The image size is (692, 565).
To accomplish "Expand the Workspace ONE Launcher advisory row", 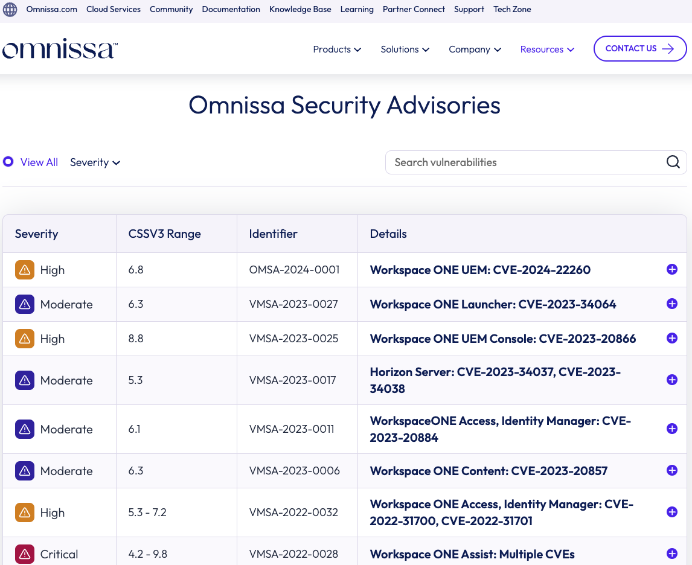I will point(671,304).
